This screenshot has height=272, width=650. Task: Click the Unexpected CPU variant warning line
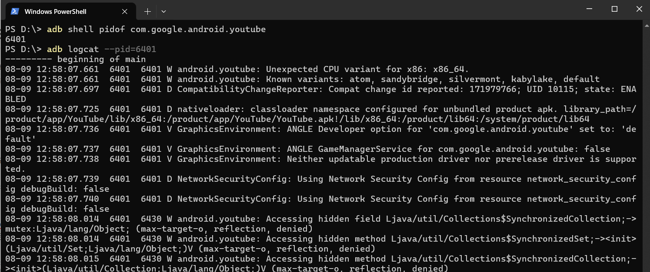tap(304, 69)
